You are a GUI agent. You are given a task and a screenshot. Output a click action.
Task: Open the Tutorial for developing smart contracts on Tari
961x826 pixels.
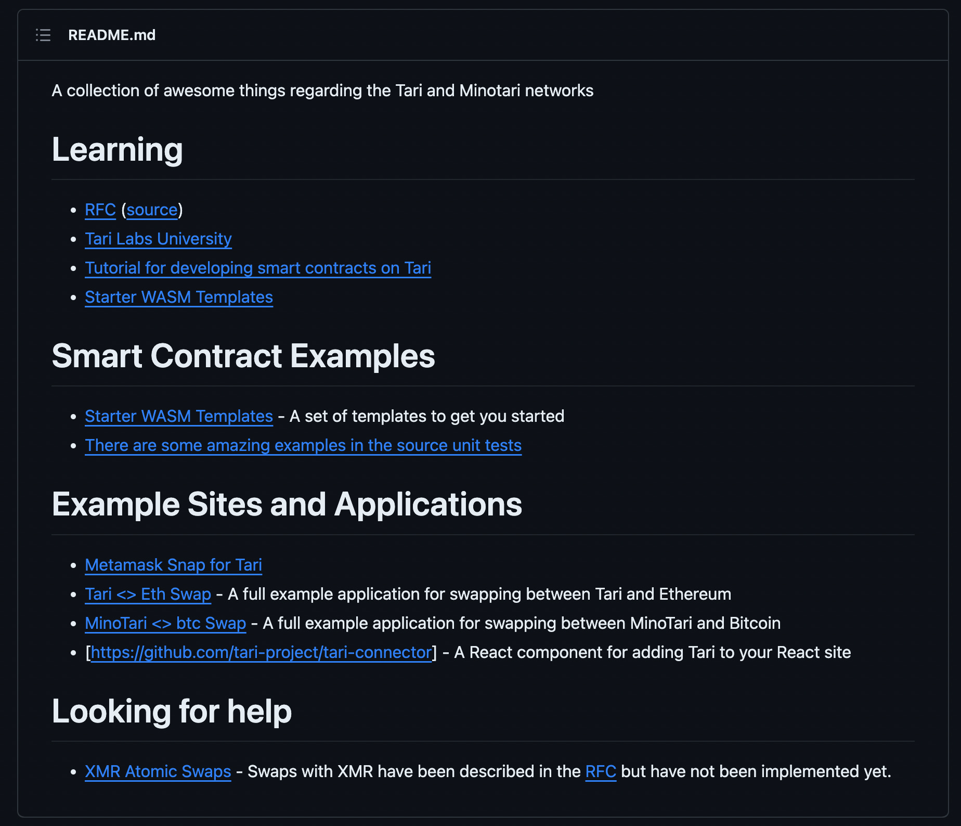[x=258, y=268]
